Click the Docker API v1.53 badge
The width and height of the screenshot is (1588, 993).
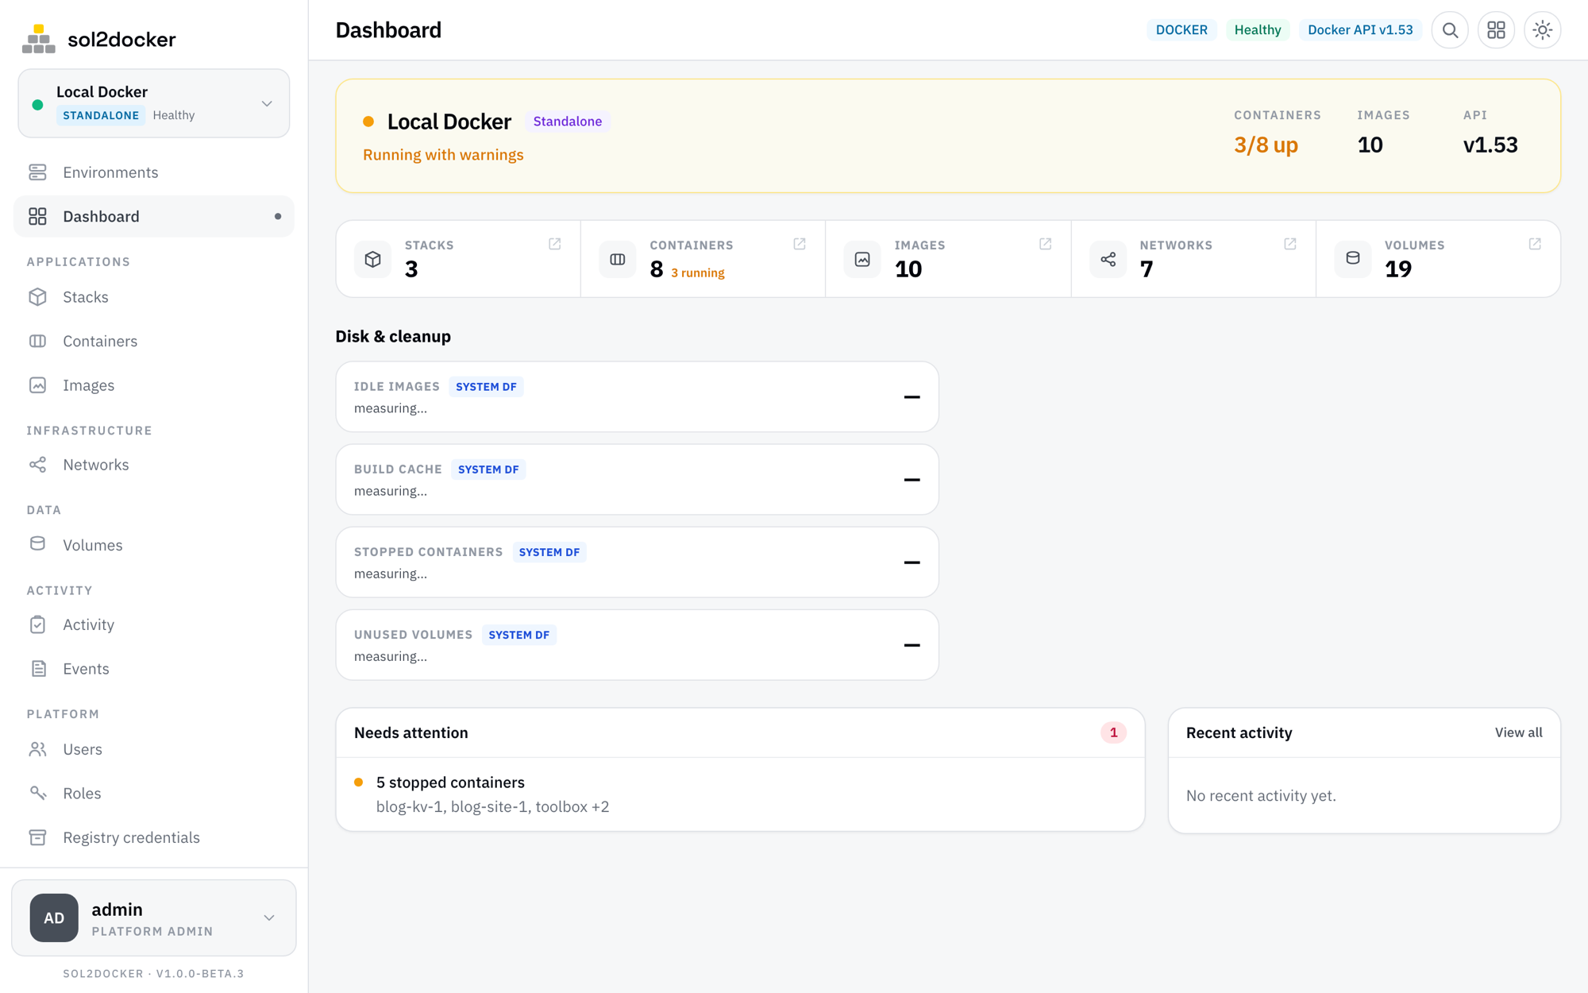coord(1360,30)
